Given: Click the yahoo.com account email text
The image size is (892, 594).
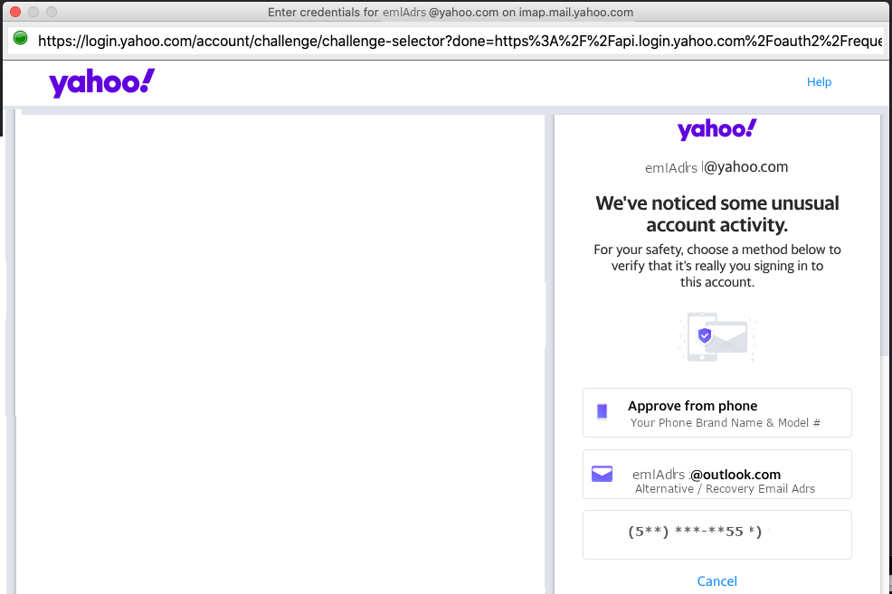Looking at the screenshot, I should (716, 167).
